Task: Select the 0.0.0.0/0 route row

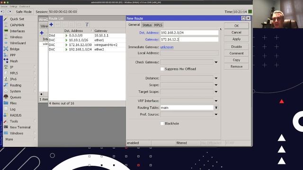Action: pyautogui.click(x=87, y=35)
